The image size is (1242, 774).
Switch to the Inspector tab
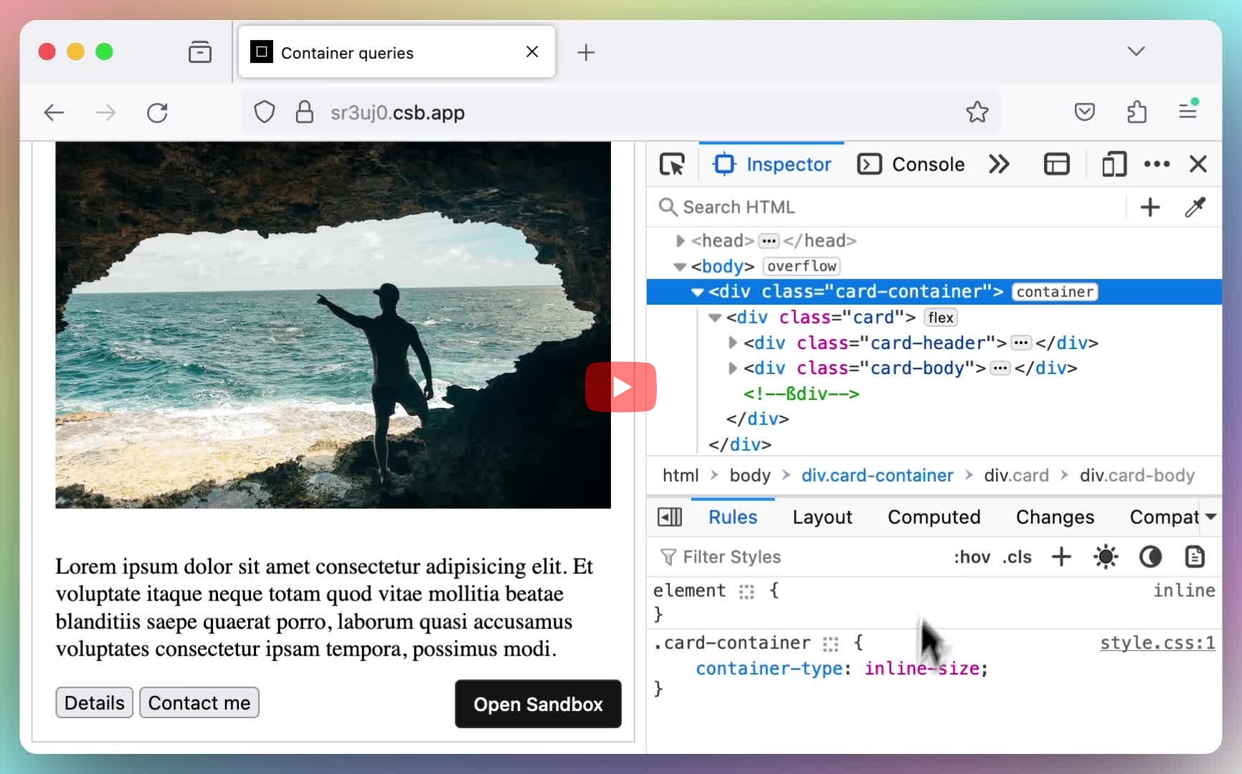click(x=772, y=164)
